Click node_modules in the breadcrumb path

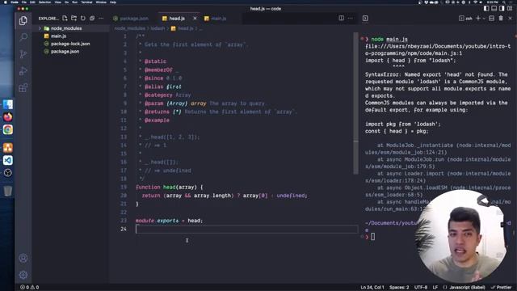[x=129, y=29]
